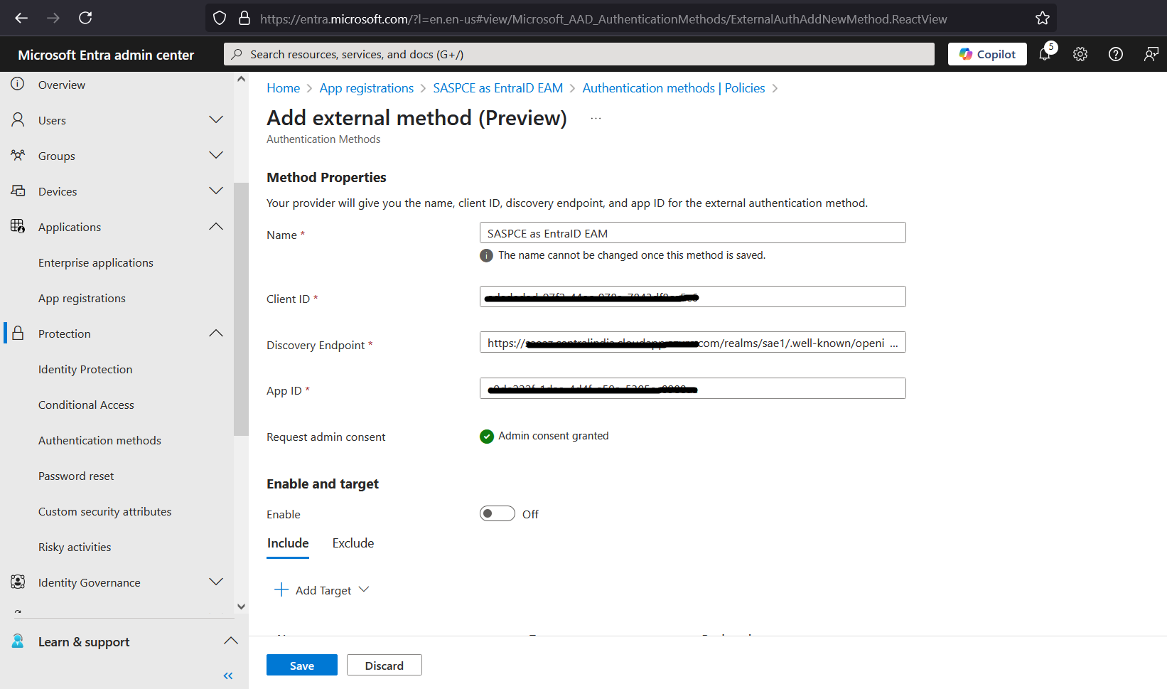Bookmark this page with star icon
Image resolution: width=1167 pixels, height=689 pixels.
tap(1042, 18)
